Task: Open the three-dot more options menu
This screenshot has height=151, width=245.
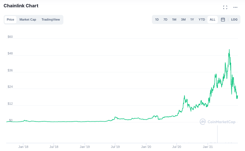Action: [235, 7]
